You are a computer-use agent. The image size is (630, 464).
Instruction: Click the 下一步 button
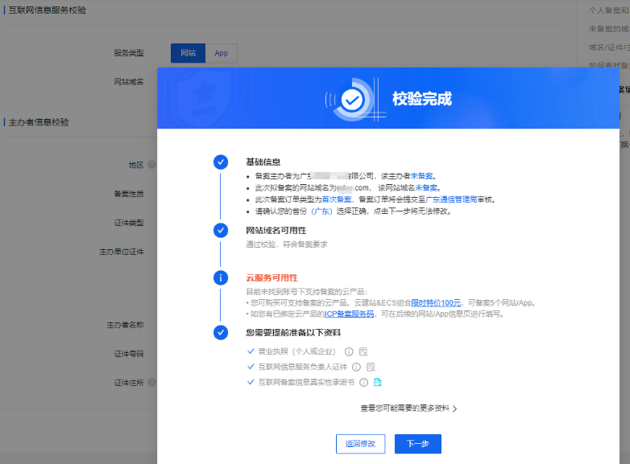tap(417, 444)
